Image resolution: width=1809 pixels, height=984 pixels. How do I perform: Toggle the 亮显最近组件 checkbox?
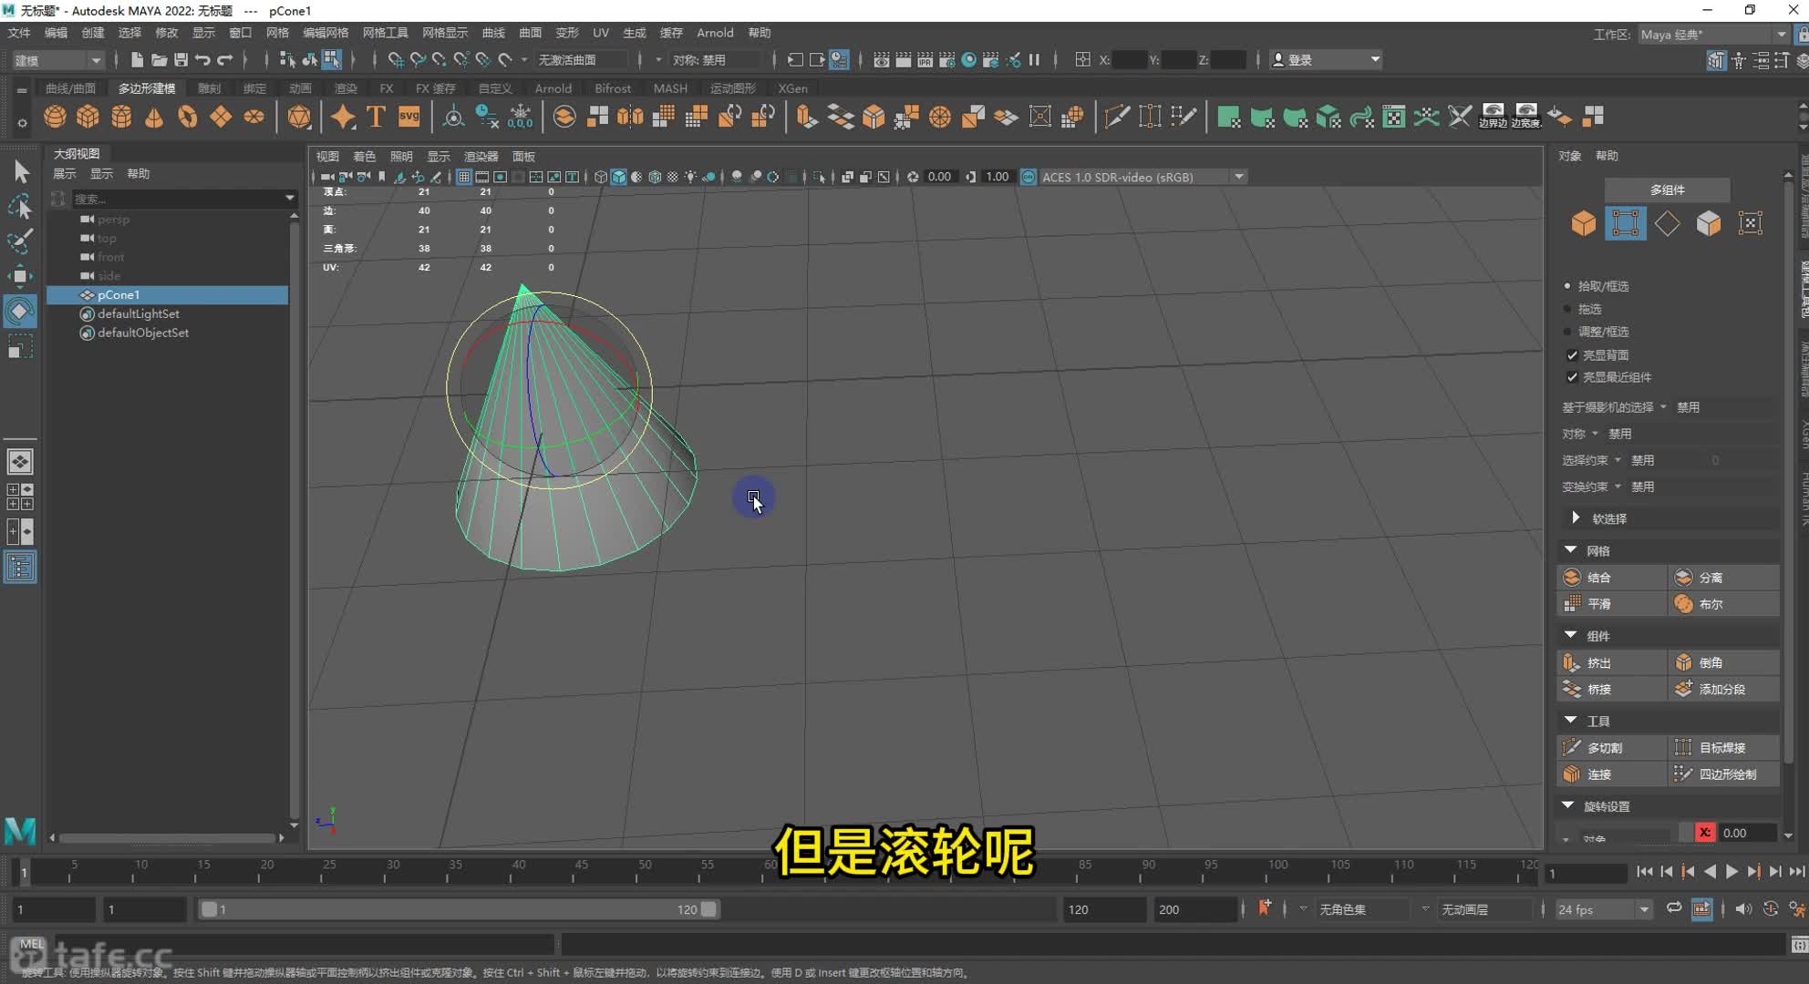pos(1572,376)
